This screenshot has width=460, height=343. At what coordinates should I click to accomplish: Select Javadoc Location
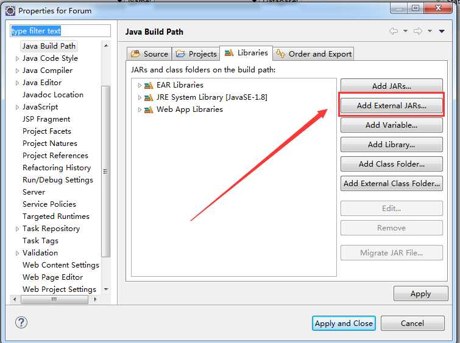tap(53, 95)
